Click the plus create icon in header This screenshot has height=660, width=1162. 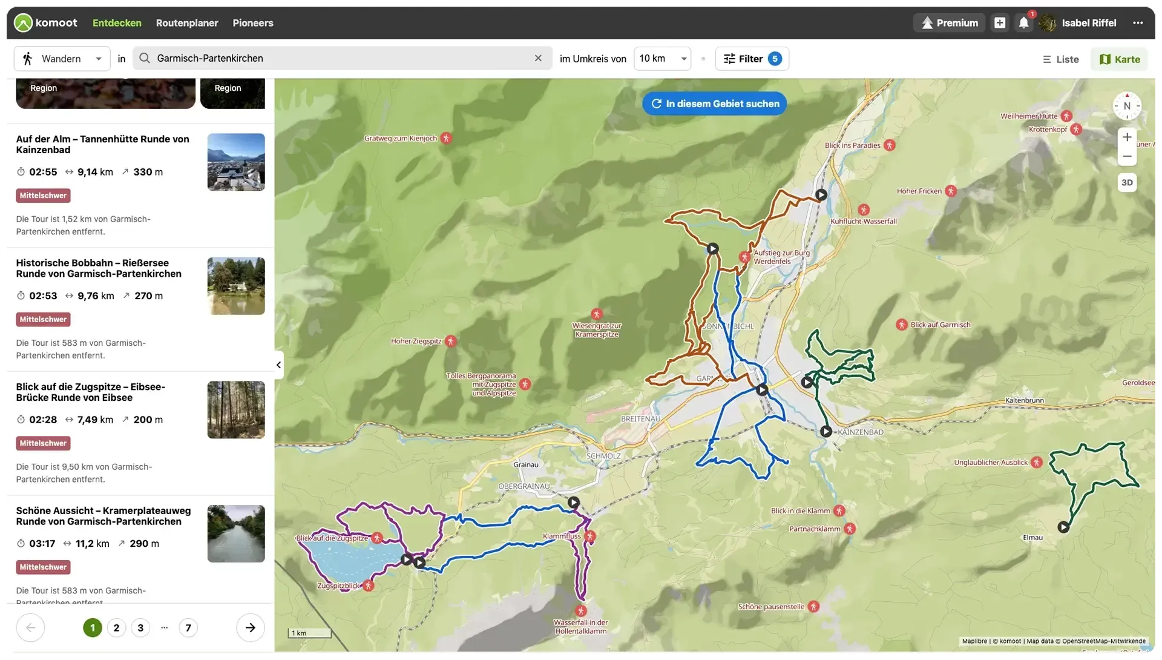pos(1000,23)
